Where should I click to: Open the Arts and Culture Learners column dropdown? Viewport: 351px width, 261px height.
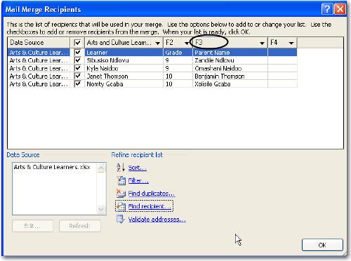pos(158,43)
